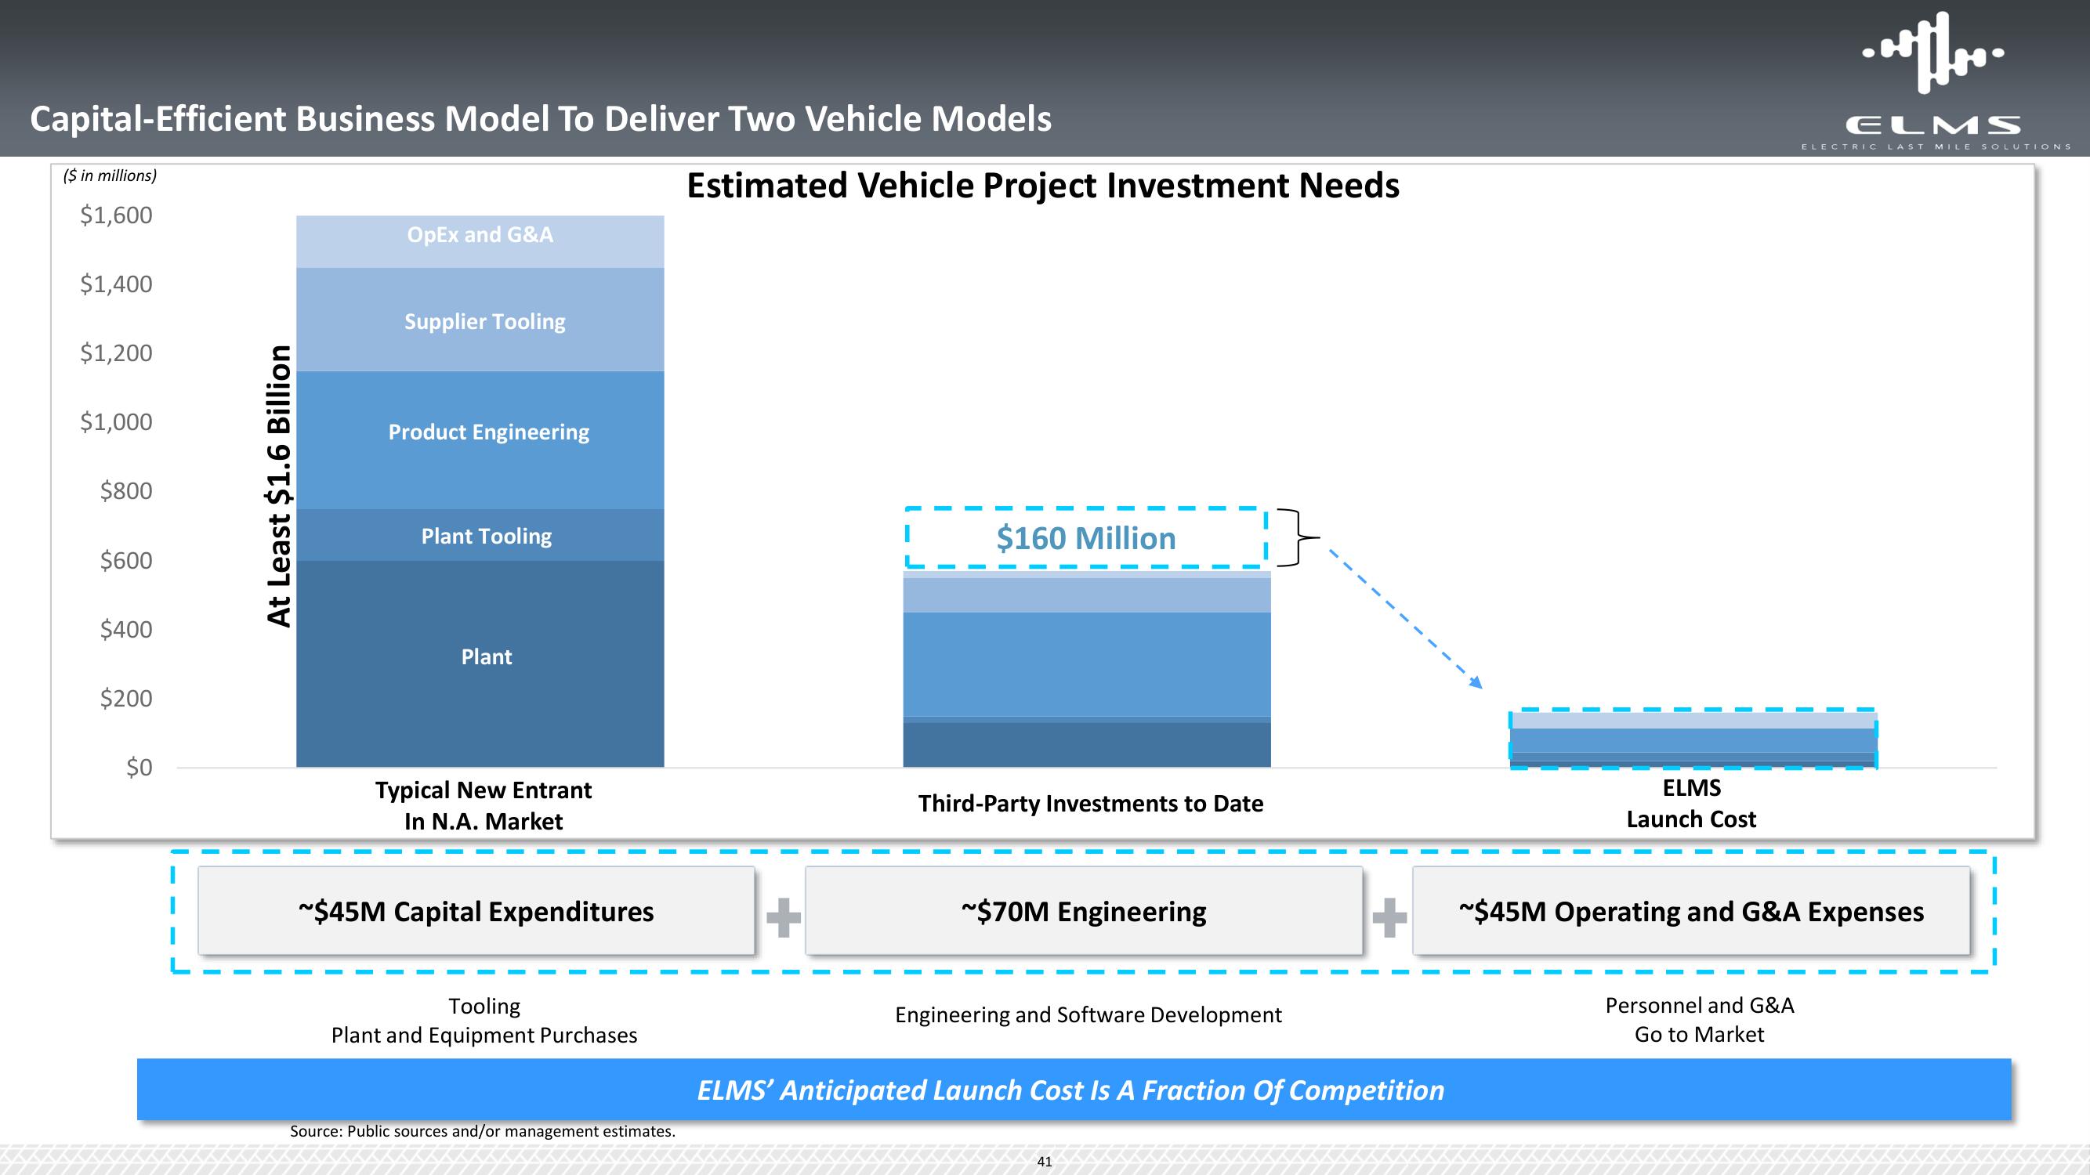The width and height of the screenshot is (2090, 1175).
Task: Select the ~$45M Capital Expenditures box
Action: tap(476, 911)
